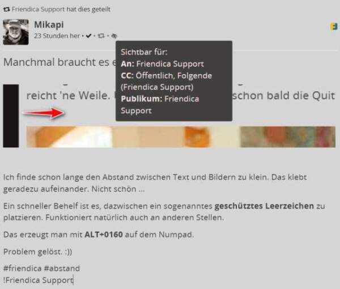Click the 'Friendica Support hat dies geteilt' link
The width and height of the screenshot is (340, 289).
[x=61, y=9]
